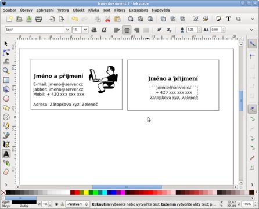This screenshot has height=209, width=259.
Task: Select the Pencil freehand tool
Action: click(x=6, y=126)
